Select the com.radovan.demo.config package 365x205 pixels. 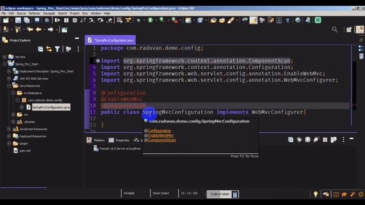pyautogui.click(x=45, y=100)
